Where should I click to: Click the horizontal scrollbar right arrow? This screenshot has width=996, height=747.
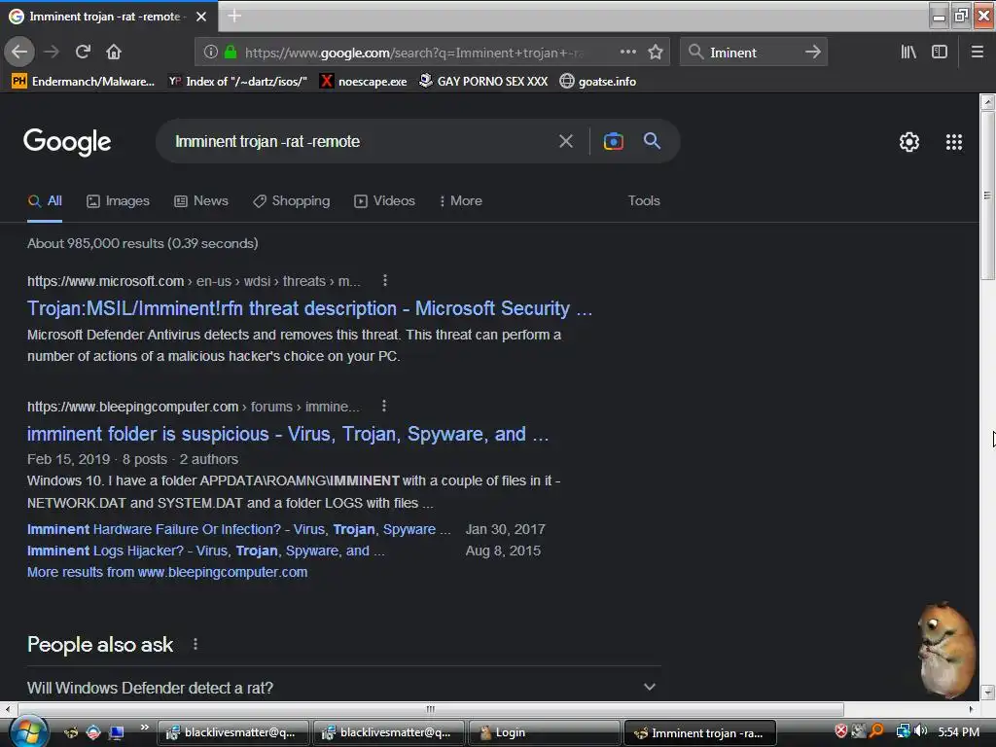972,708
